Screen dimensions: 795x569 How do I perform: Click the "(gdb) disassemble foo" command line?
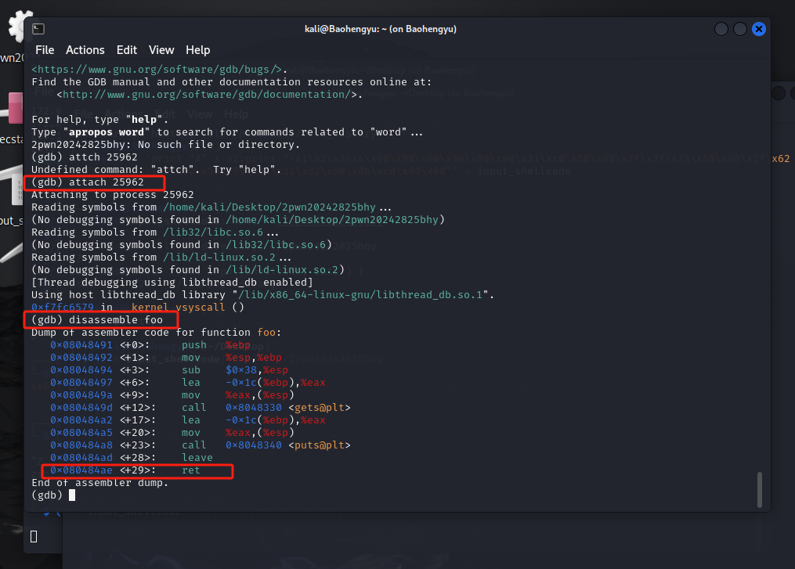coord(97,319)
